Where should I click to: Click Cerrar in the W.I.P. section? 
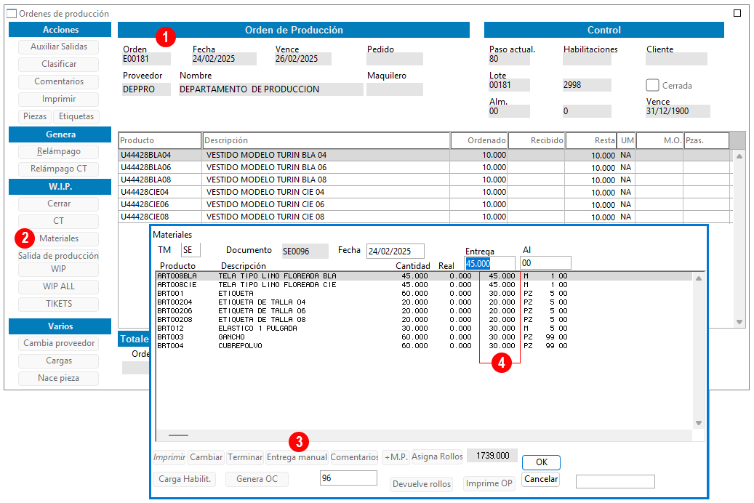click(59, 204)
